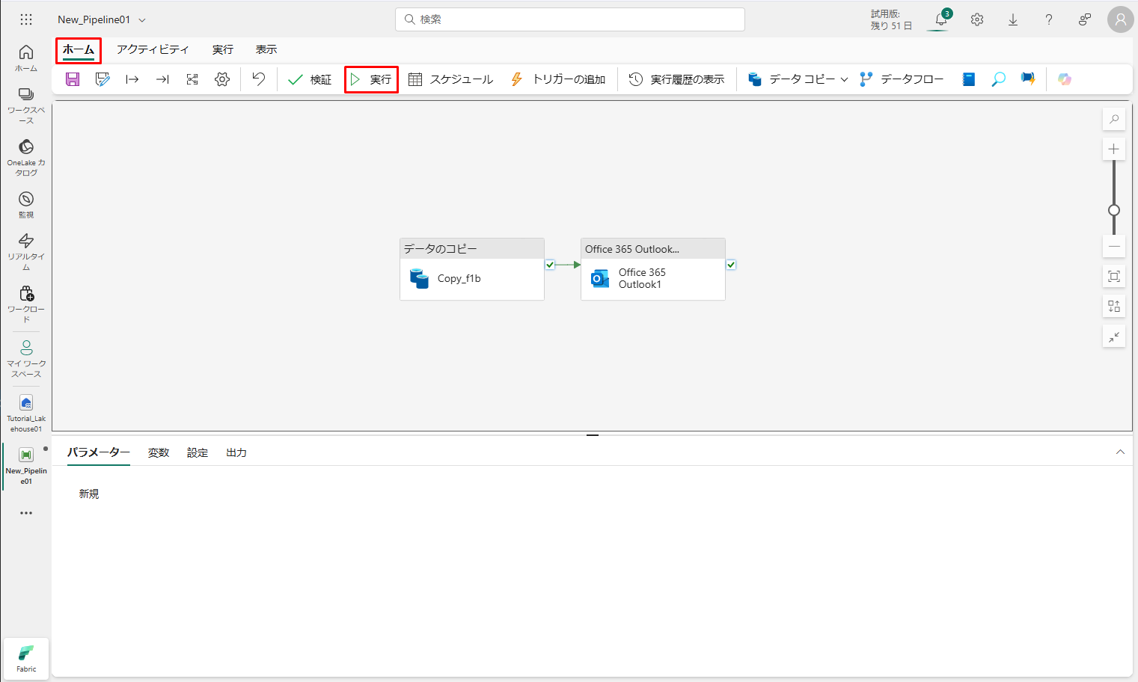The height and width of the screenshot is (682, 1138).
Task: Open スケジュール for the pipeline
Action: point(450,79)
